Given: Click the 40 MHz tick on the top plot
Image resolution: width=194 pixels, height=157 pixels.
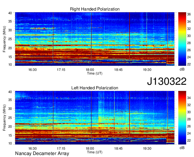Looking at the screenshot, I should point(10,13).
